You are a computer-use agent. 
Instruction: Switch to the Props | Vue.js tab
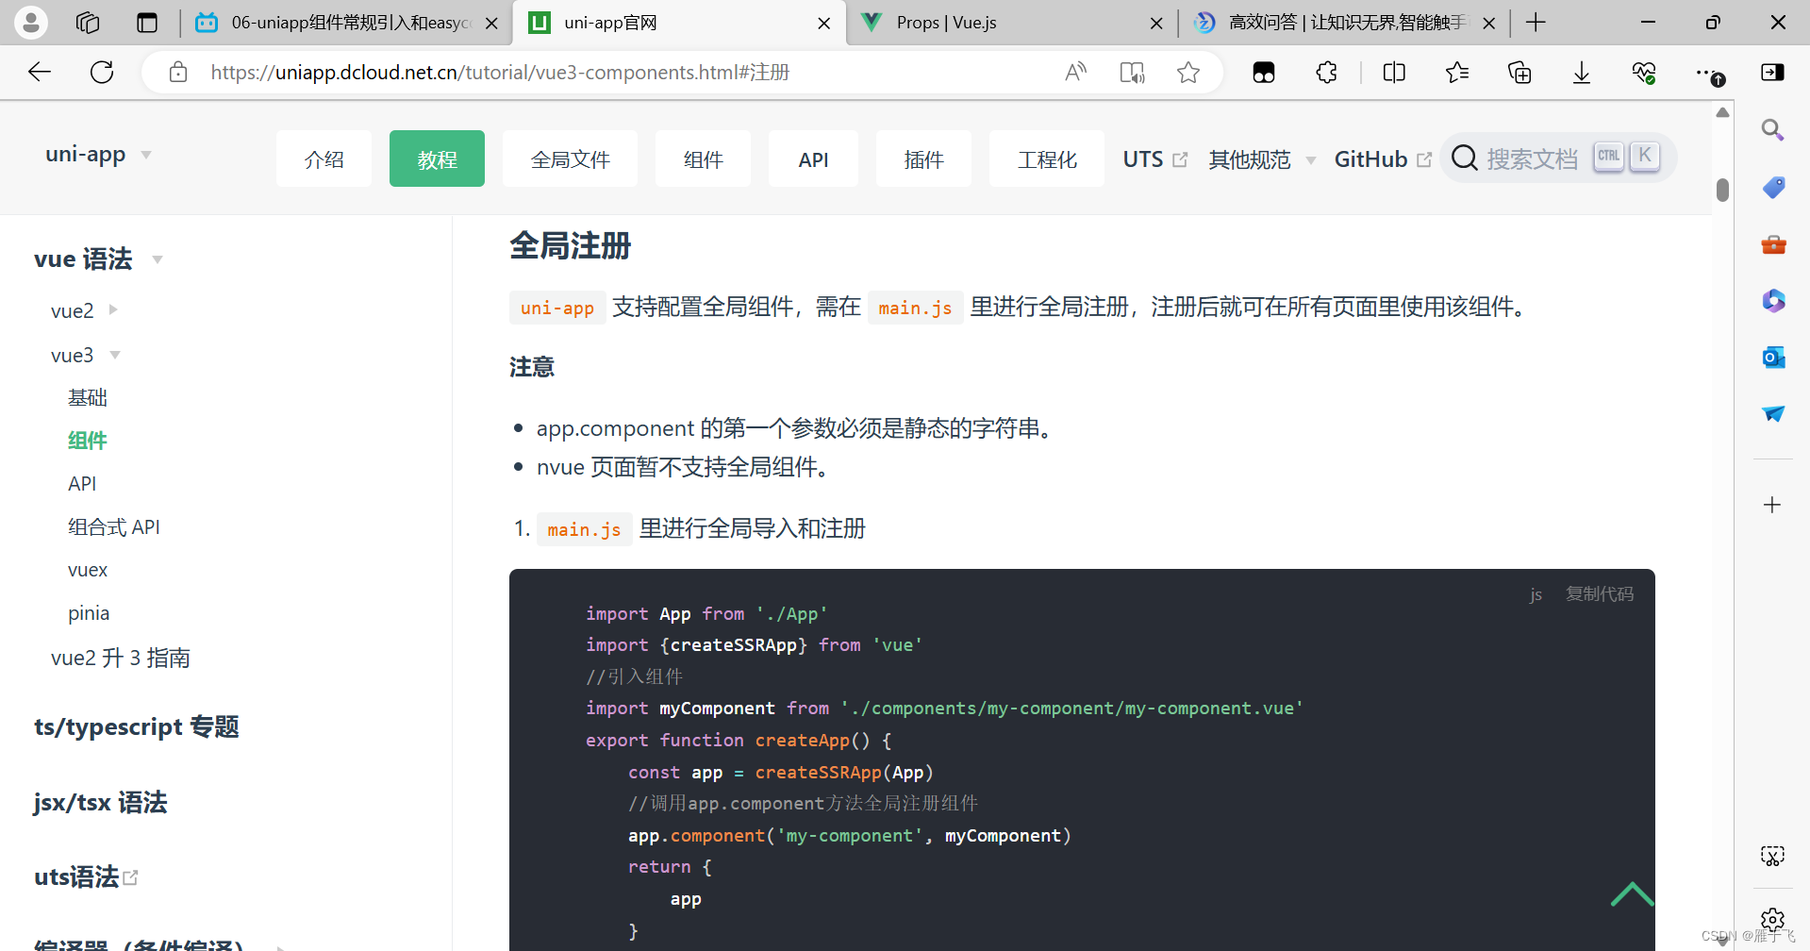click(1011, 23)
